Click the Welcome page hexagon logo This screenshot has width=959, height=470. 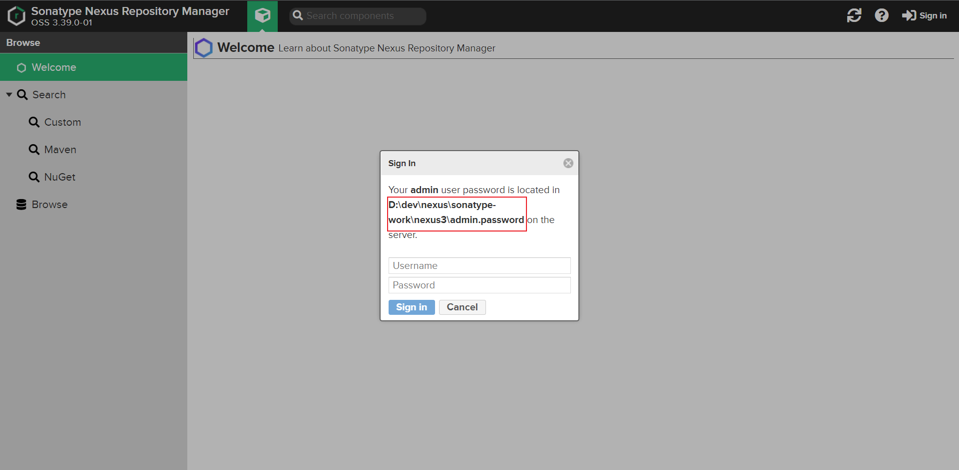click(203, 48)
